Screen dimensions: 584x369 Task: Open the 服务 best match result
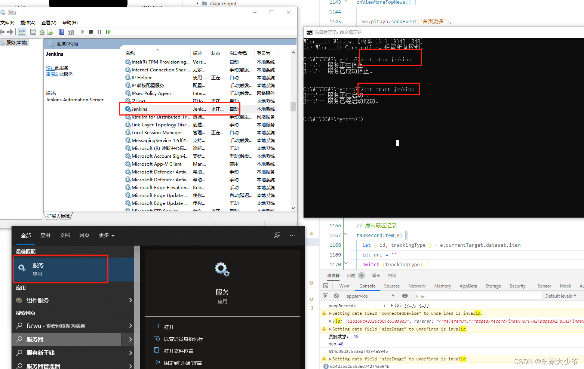(x=73, y=270)
